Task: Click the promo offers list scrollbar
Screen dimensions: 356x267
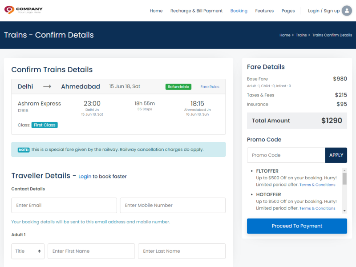Action: (x=344, y=189)
